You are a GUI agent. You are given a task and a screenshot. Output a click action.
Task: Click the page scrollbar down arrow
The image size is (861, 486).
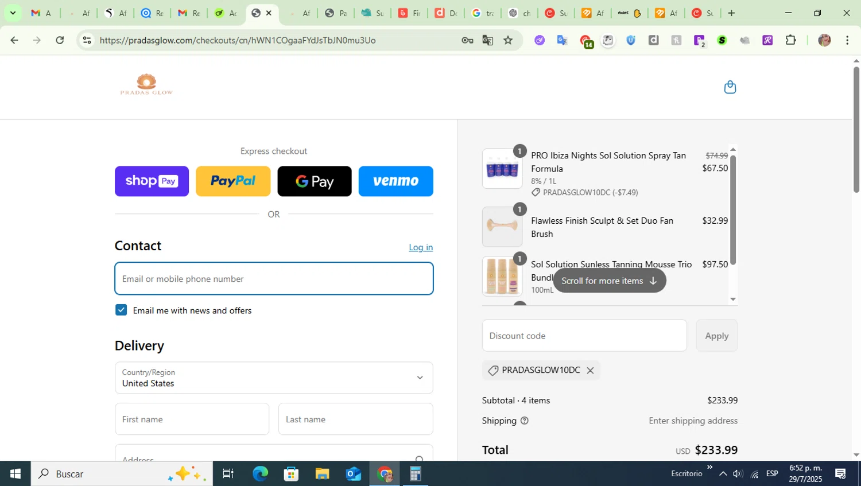(x=856, y=455)
